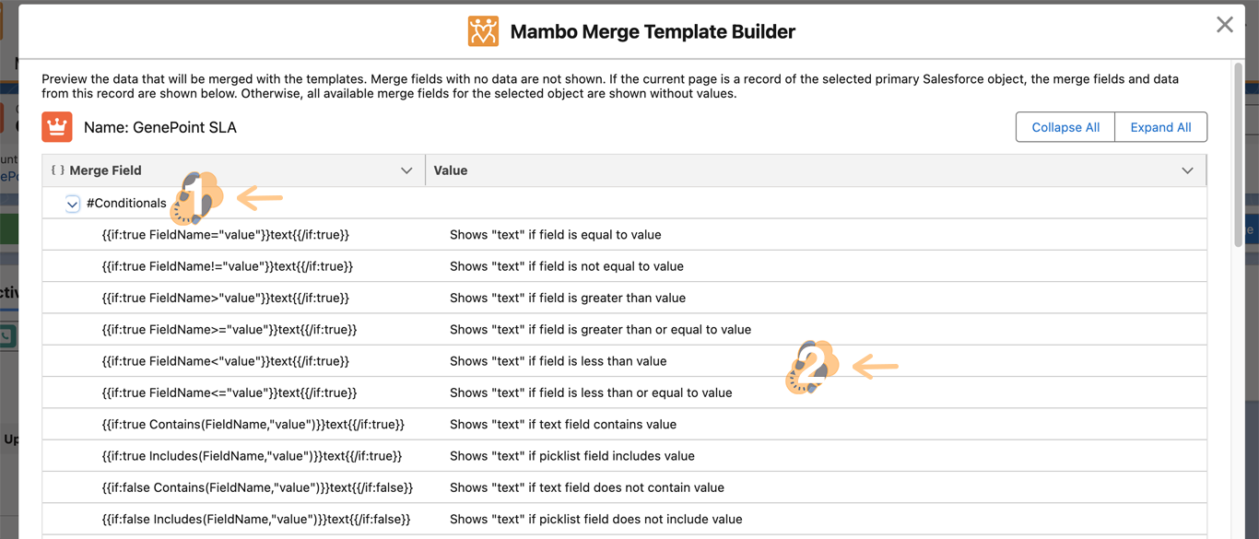Open the Value column dropdown menu
This screenshot has height=539, width=1259.
tap(1187, 170)
